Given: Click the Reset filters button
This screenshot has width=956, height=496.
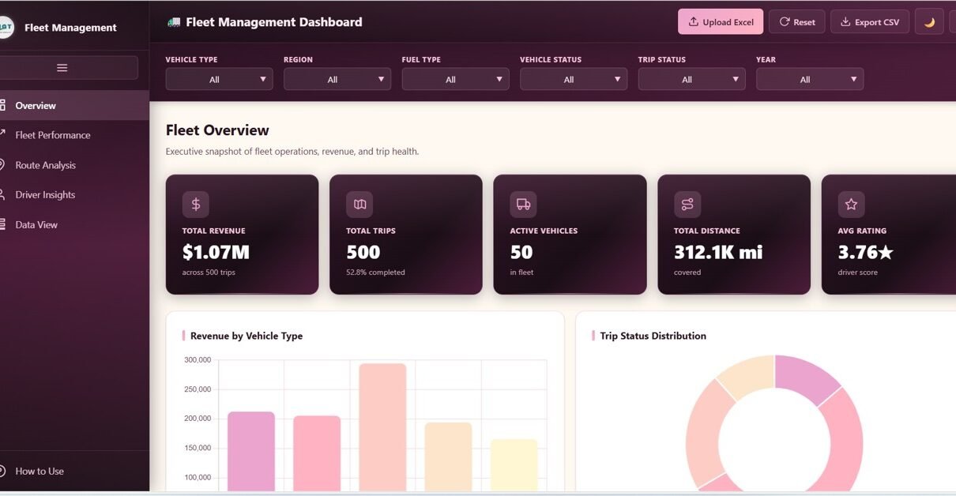Looking at the screenshot, I should [x=797, y=22].
